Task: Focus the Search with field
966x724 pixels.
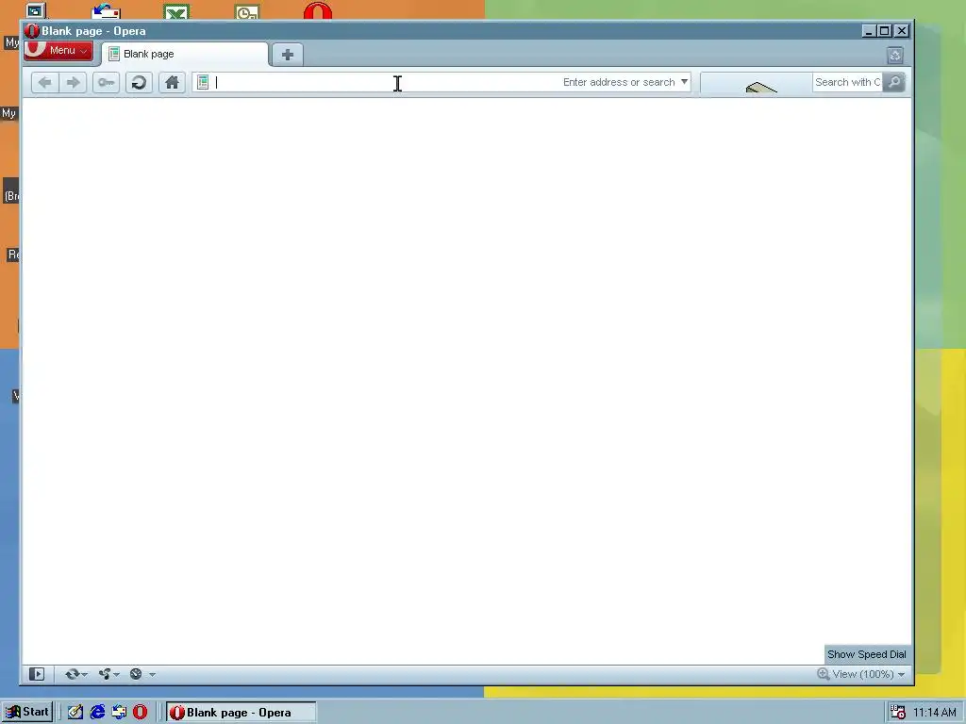Action: 847,82
